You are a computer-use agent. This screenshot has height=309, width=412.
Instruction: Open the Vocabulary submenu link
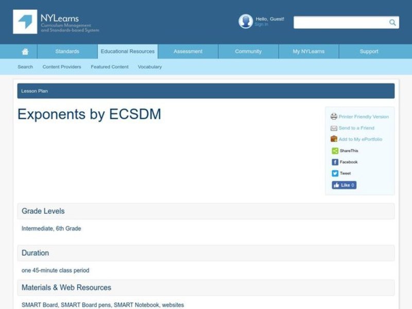click(x=150, y=67)
